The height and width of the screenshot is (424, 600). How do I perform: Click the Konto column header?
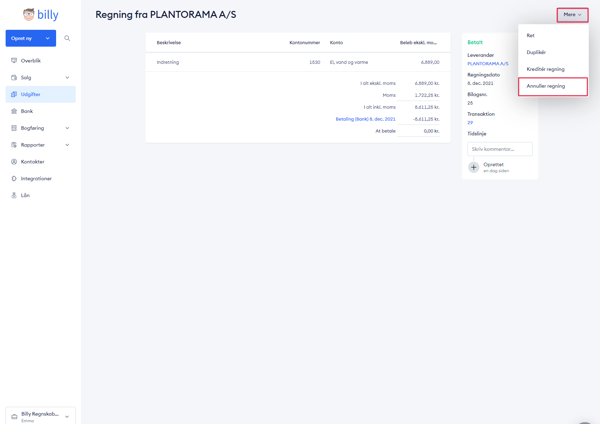(x=336, y=42)
